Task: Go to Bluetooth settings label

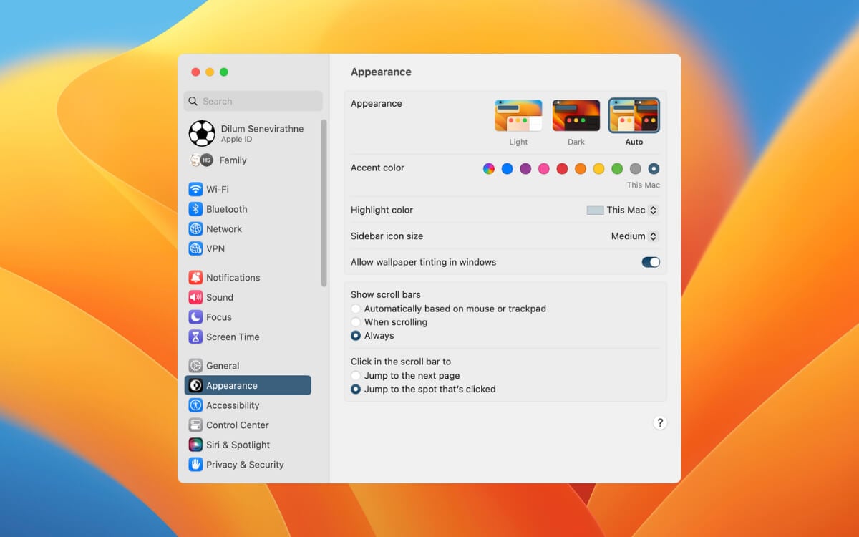Action: point(227,209)
